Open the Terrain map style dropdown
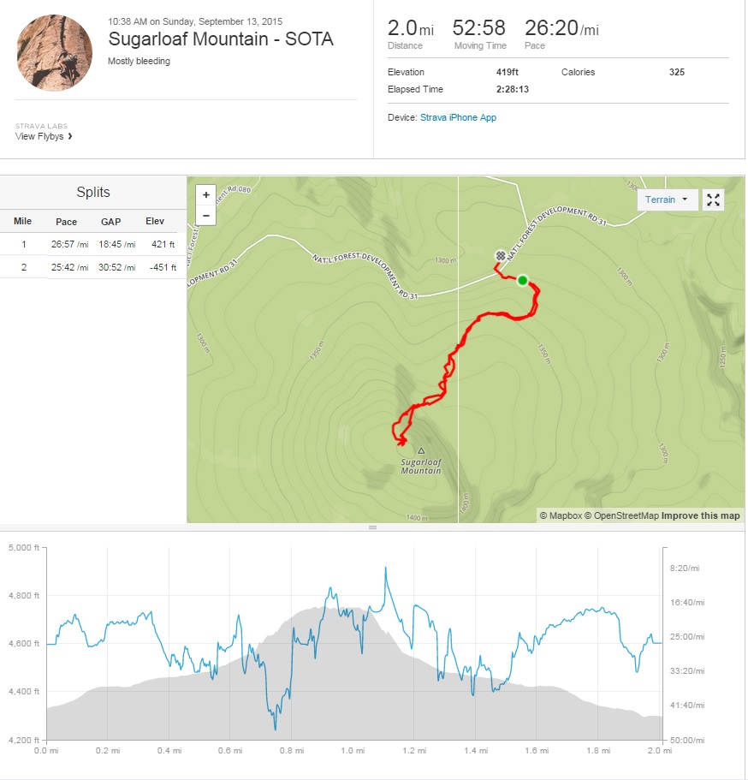748x780 pixels. point(667,199)
